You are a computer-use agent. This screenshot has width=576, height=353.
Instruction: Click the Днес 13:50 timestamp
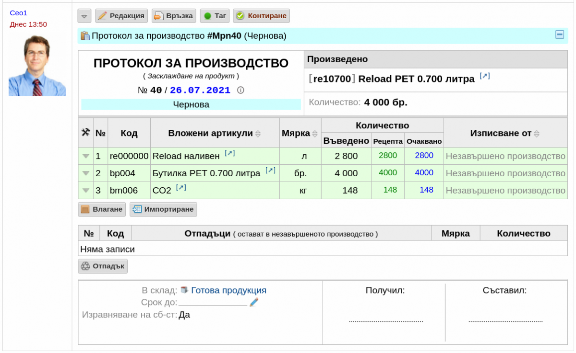tap(28, 24)
